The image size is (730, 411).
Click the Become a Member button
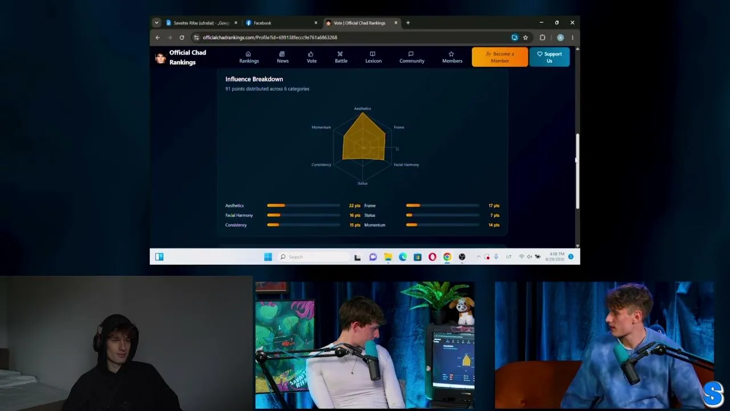[500, 57]
